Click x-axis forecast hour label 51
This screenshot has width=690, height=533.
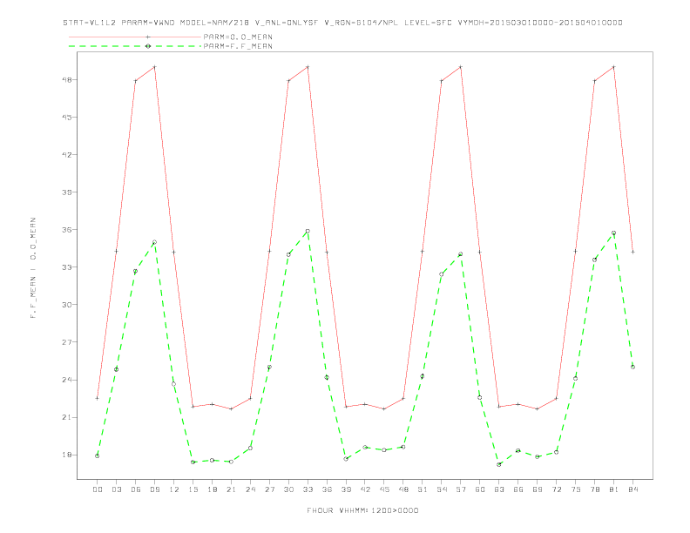click(x=423, y=489)
